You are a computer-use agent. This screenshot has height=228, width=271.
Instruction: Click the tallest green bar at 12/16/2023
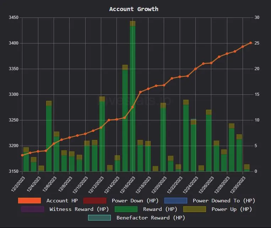tap(133, 99)
